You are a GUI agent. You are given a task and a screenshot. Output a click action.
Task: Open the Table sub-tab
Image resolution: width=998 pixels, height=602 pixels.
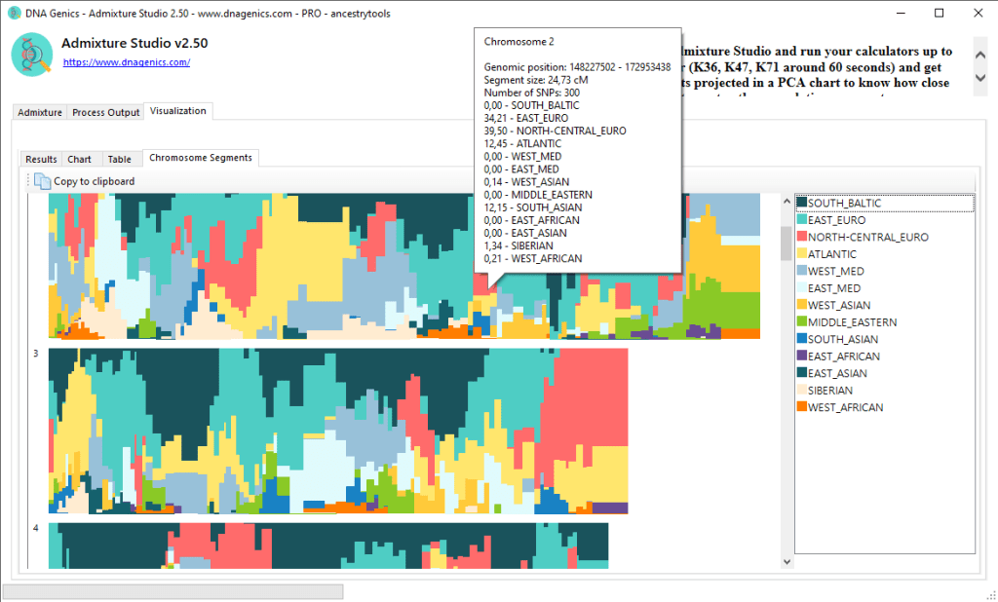(x=119, y=159)
